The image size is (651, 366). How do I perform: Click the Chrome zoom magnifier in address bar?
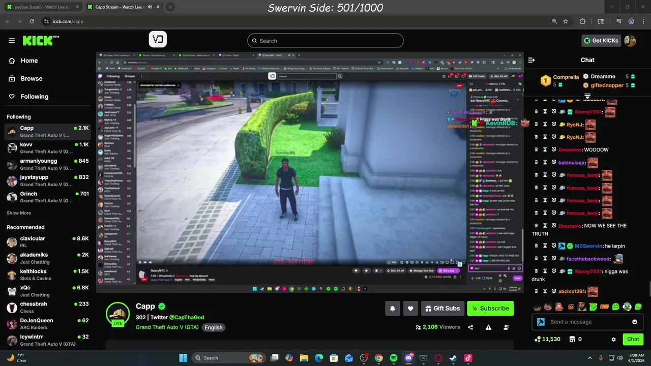554,21
